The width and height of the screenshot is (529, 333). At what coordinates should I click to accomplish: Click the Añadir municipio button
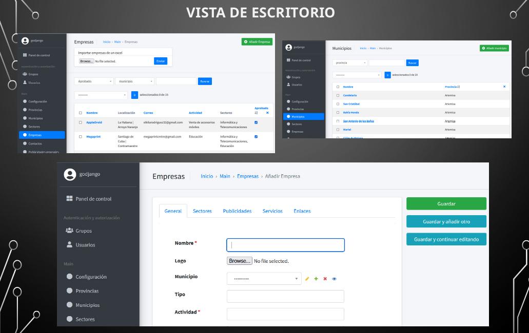tap(494, 48)
